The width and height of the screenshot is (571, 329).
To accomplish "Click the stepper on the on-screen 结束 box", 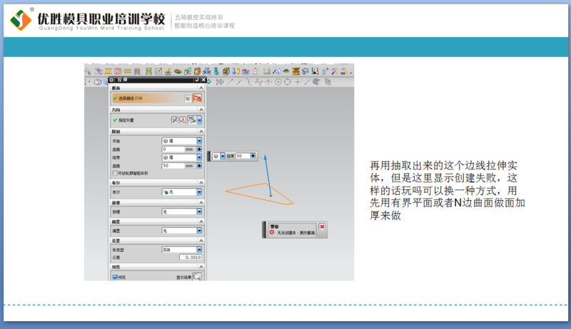I will (253, 156).
